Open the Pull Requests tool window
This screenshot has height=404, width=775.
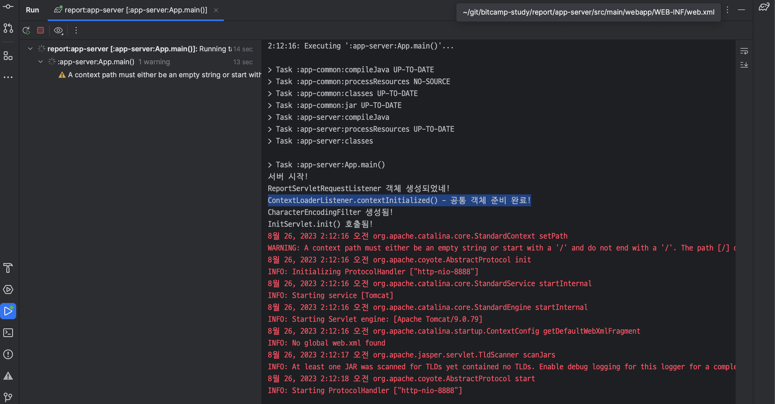pos(8,28)
